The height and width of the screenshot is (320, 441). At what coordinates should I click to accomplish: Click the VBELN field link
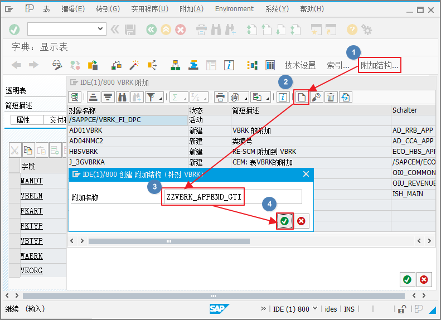(31, 196)
